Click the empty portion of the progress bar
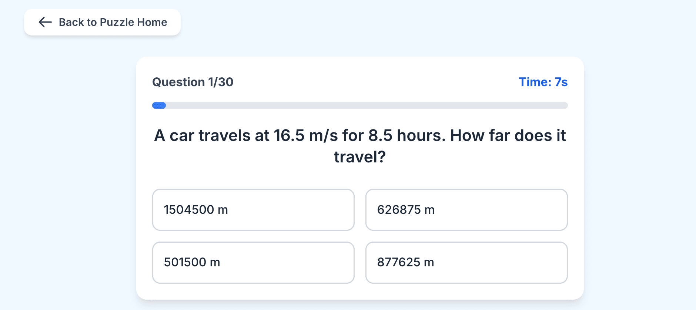Viewport: 696px width, 310px height. (x=370, y=105)
